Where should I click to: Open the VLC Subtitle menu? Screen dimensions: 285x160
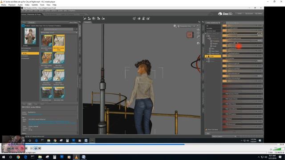point(35,5)
